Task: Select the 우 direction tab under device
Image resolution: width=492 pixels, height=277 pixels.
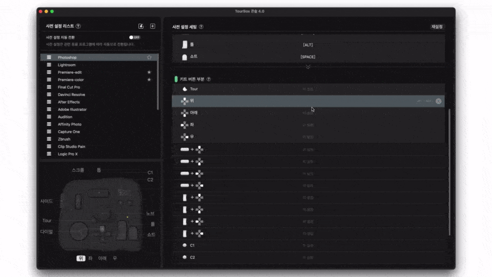Action: (x=115, y=258)
